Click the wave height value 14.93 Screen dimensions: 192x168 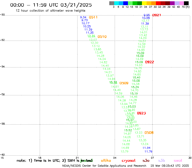[139, 65]
